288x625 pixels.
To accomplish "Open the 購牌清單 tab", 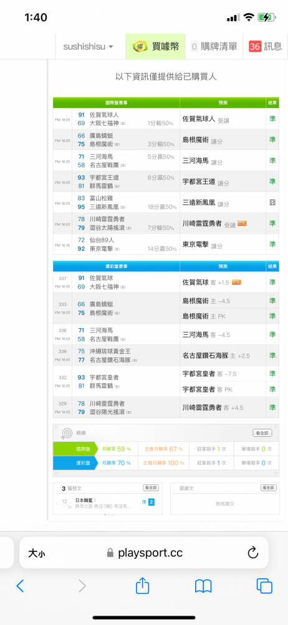I will (214, 47).
